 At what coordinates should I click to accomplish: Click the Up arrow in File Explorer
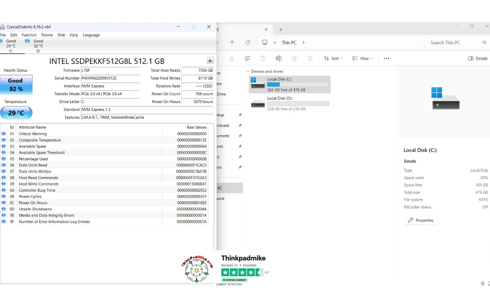pyautogui.click(x=232, y=42)
